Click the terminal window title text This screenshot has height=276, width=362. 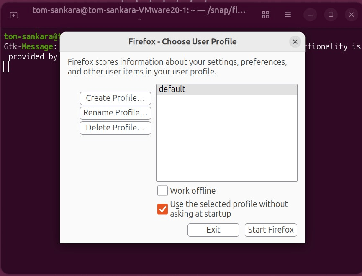coord(139,10)
